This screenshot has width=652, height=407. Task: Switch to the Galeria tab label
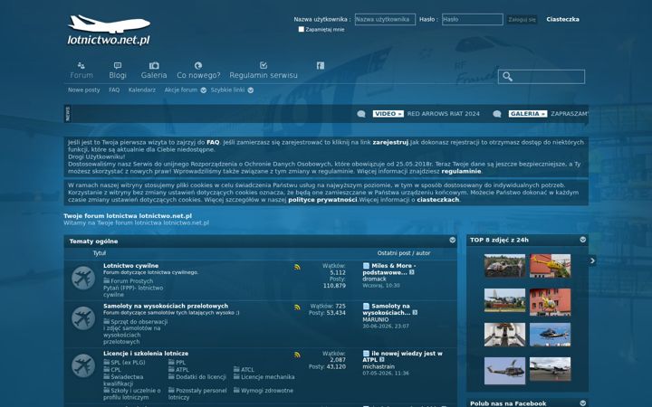point(154,75)
